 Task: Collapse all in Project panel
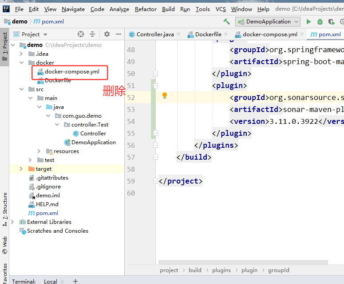point(92,34)
